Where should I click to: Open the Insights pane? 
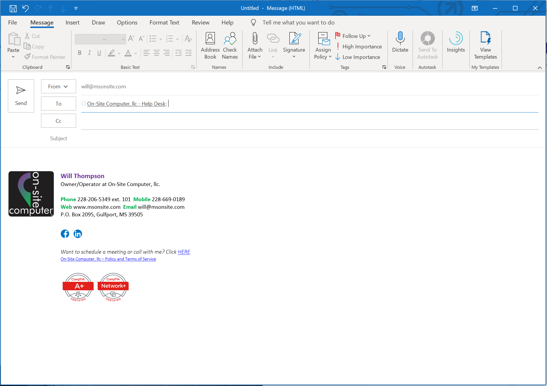click(x=456, y=42)
